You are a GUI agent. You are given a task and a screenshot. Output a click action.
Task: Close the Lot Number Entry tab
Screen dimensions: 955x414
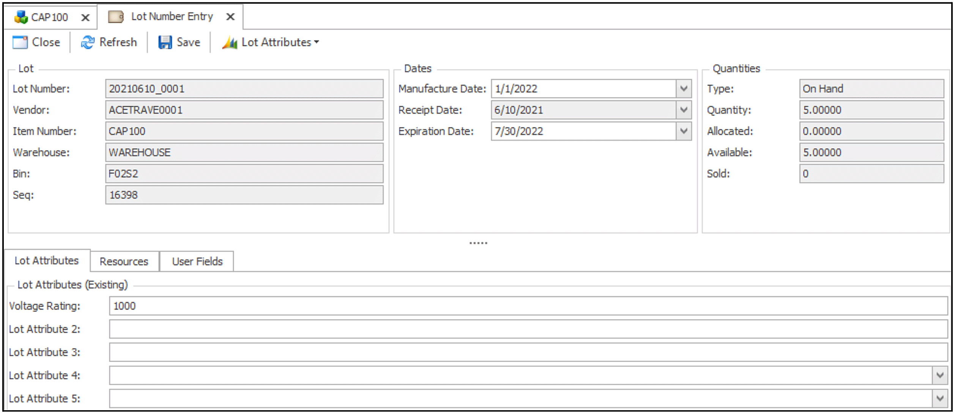click(x=230, y=17)
